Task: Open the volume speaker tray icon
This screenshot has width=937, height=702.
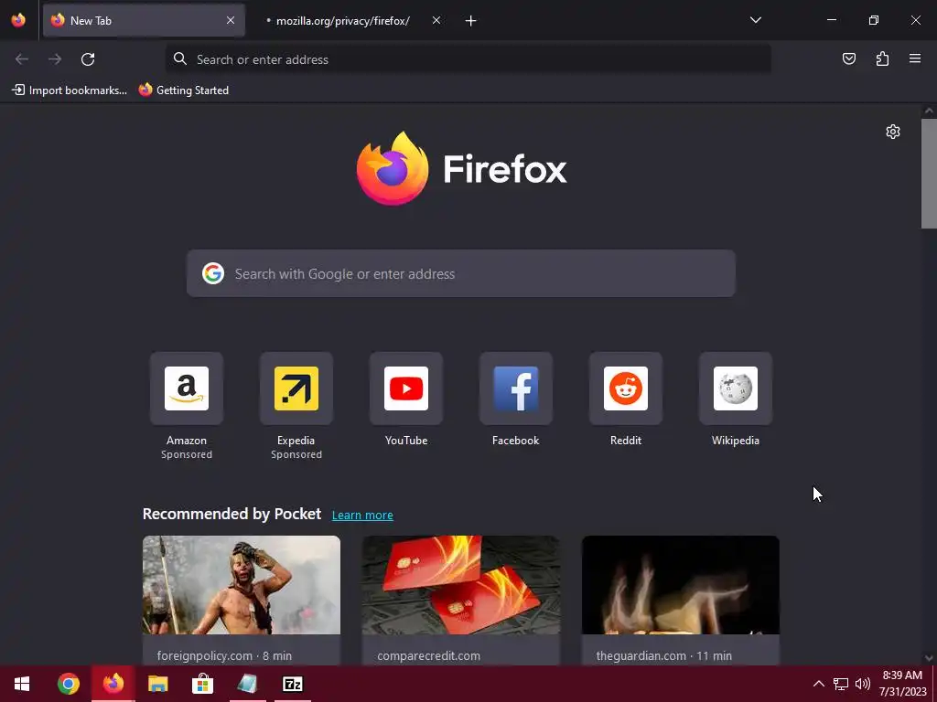Action: (862, 684)
